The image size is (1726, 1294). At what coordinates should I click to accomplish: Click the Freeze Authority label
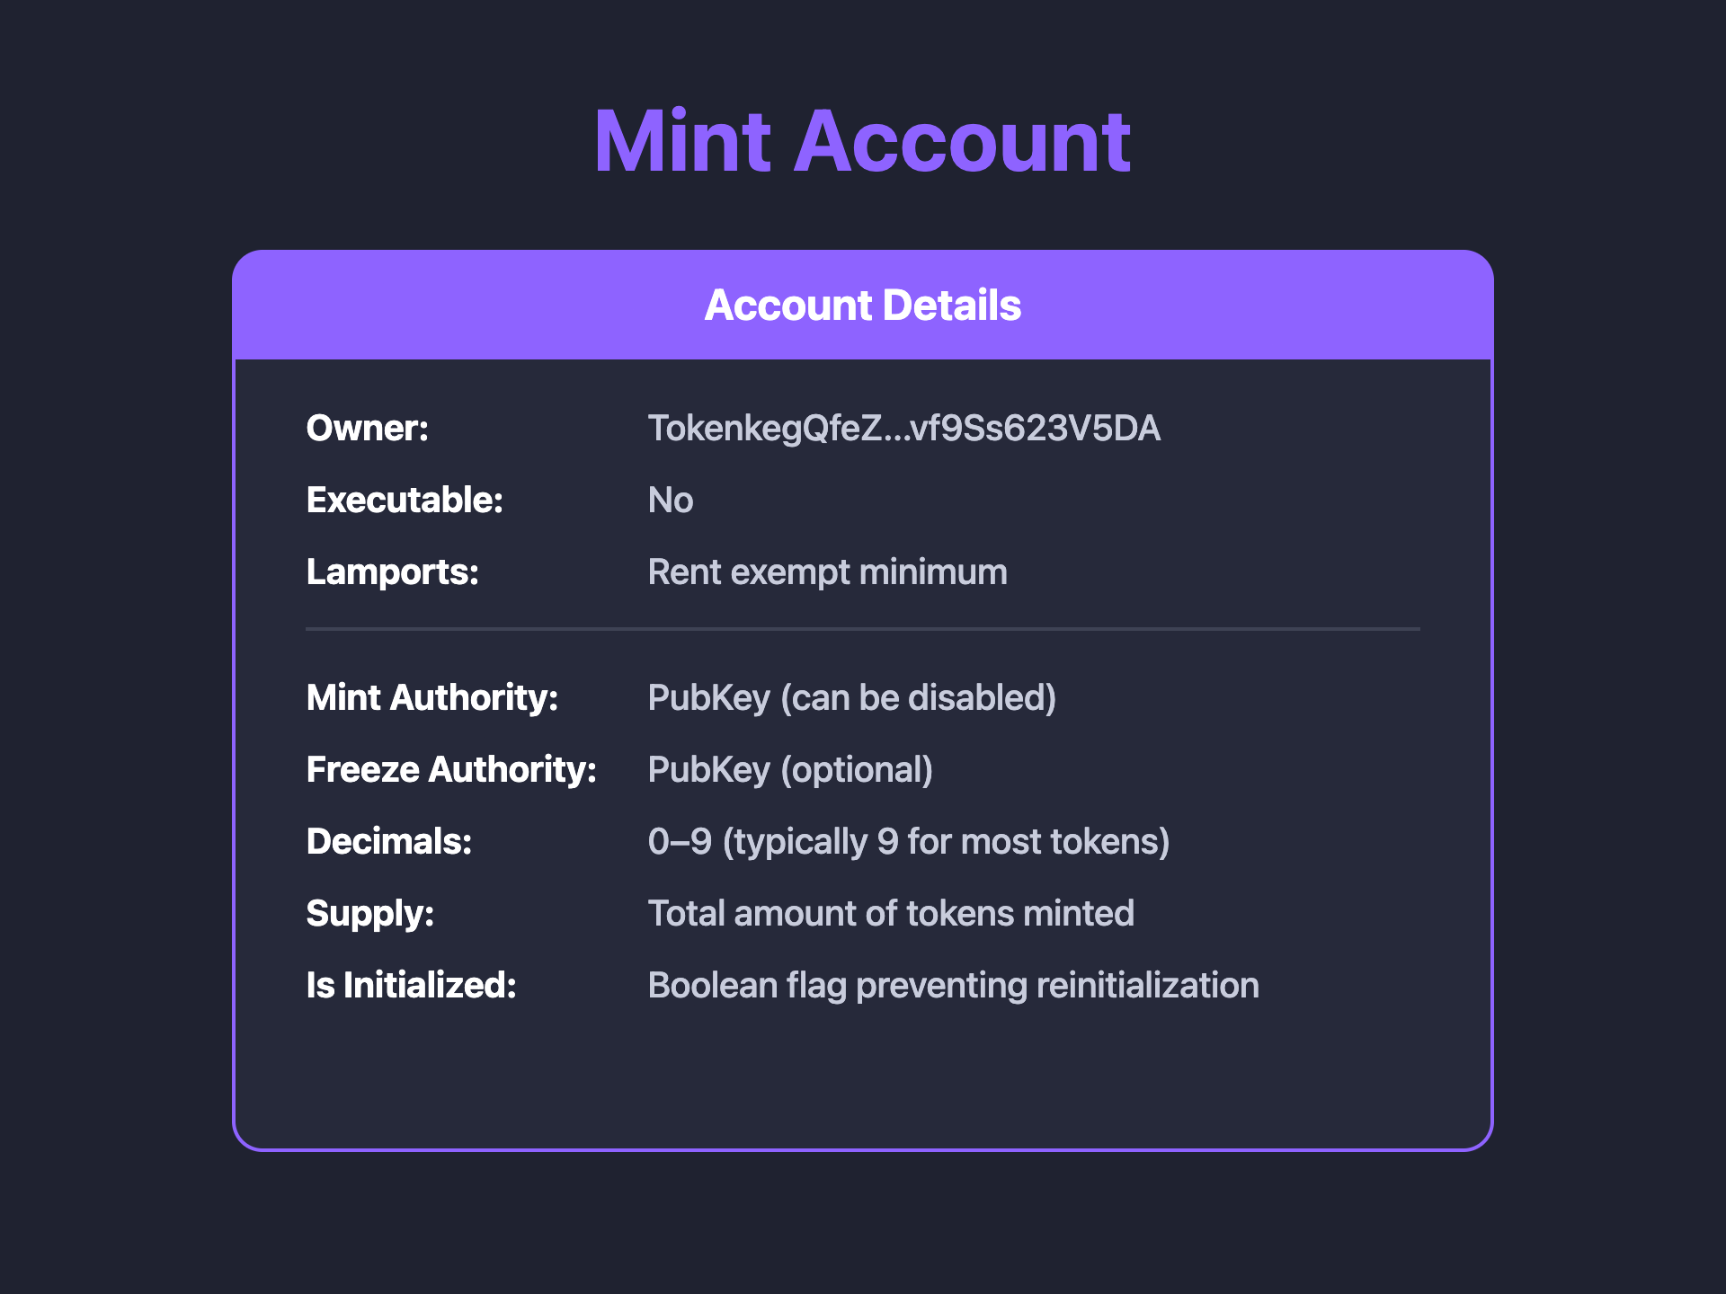coord(451,770)
